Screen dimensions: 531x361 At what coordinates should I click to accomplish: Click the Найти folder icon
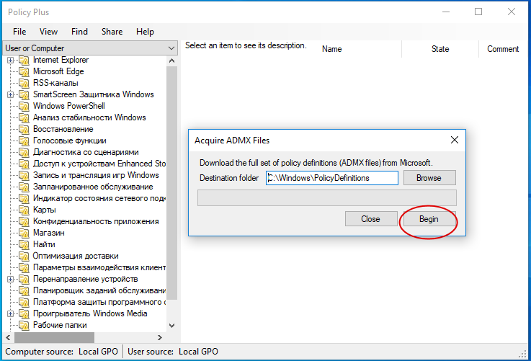click(x=24, y=244)
